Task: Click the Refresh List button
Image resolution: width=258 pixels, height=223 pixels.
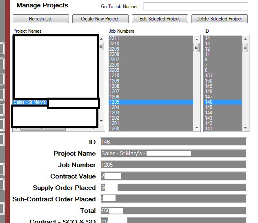Action: click(x=40, y=19)
